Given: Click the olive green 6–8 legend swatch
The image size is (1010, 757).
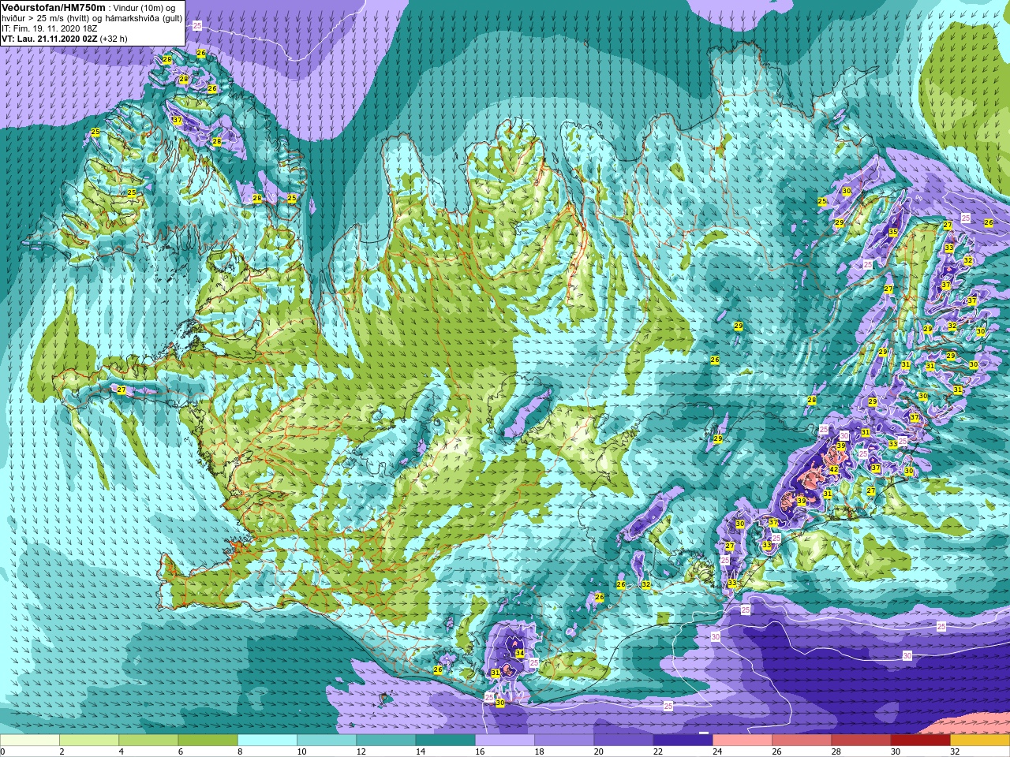Looking at the screenshot, I should coord(208,740).
